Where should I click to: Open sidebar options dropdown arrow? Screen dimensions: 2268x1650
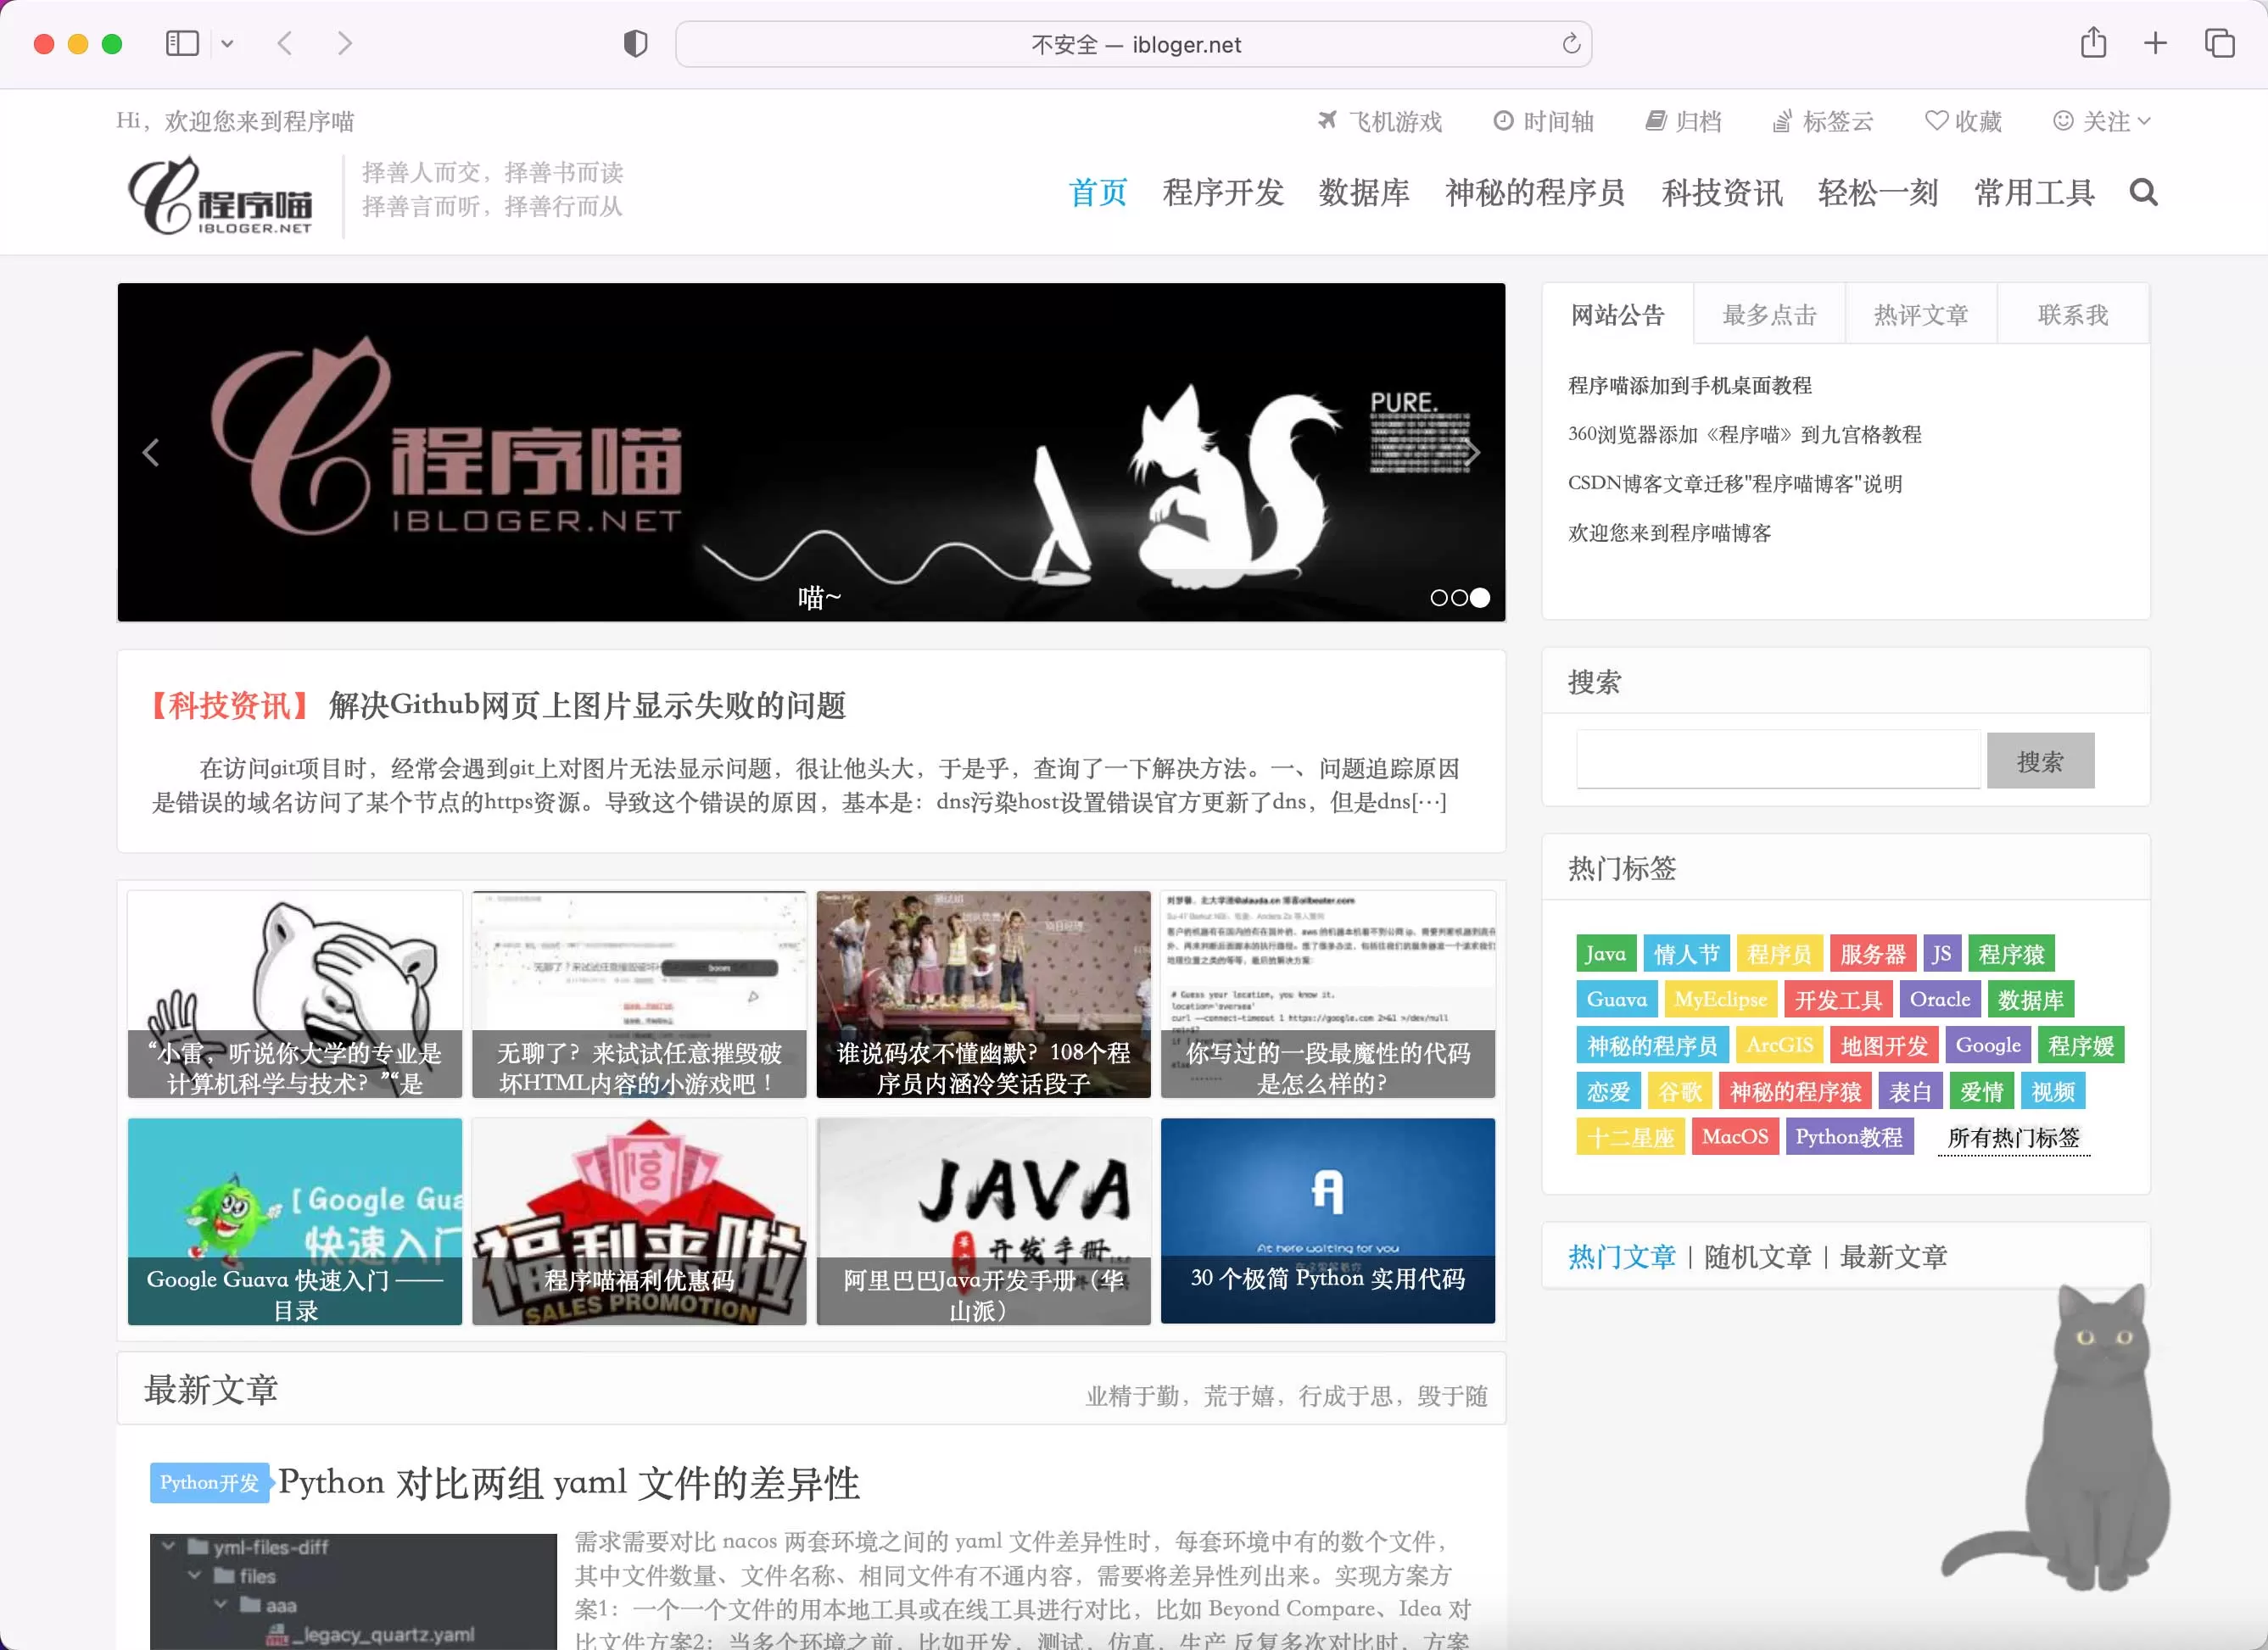[227, 44]
